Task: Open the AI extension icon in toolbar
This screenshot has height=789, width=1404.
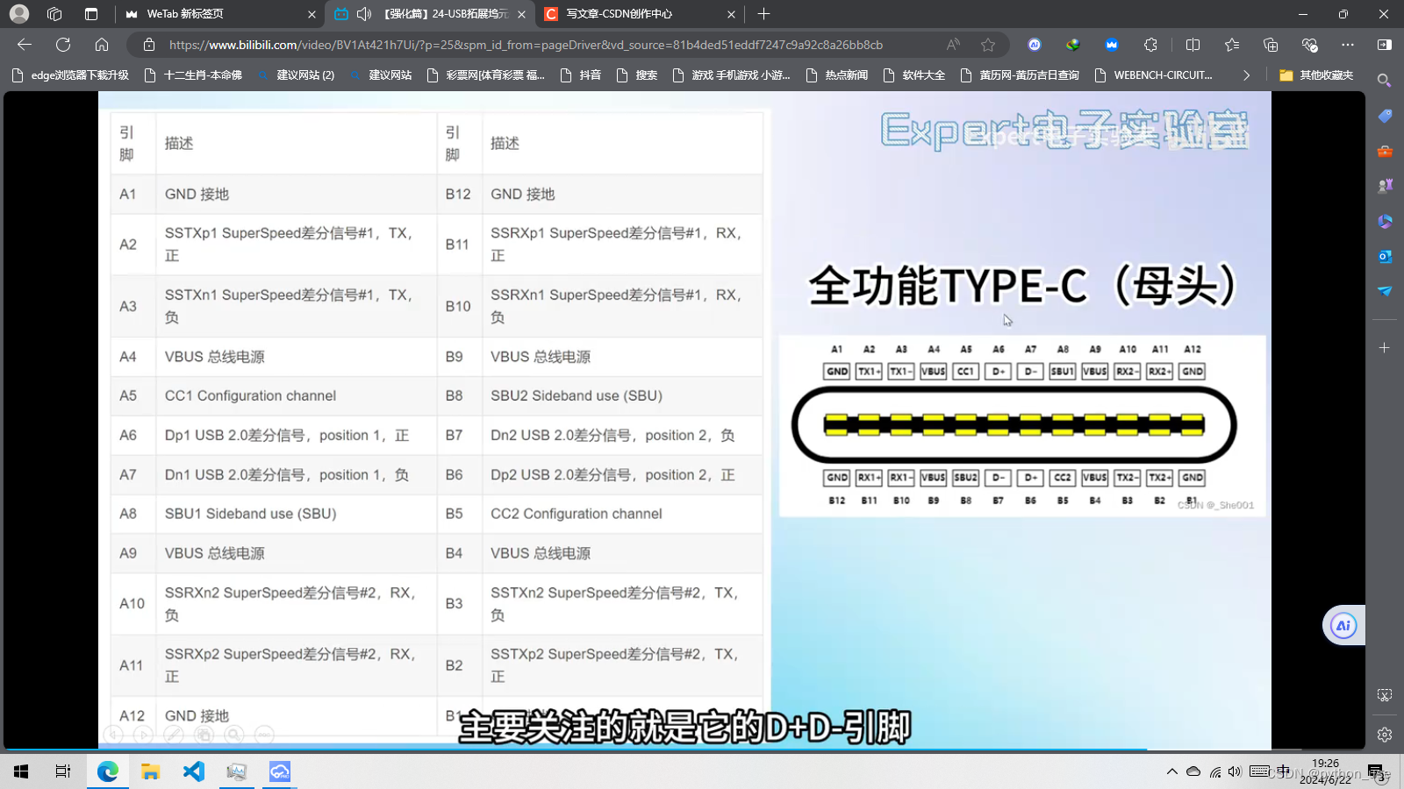Action: [x=1035, y=45]
